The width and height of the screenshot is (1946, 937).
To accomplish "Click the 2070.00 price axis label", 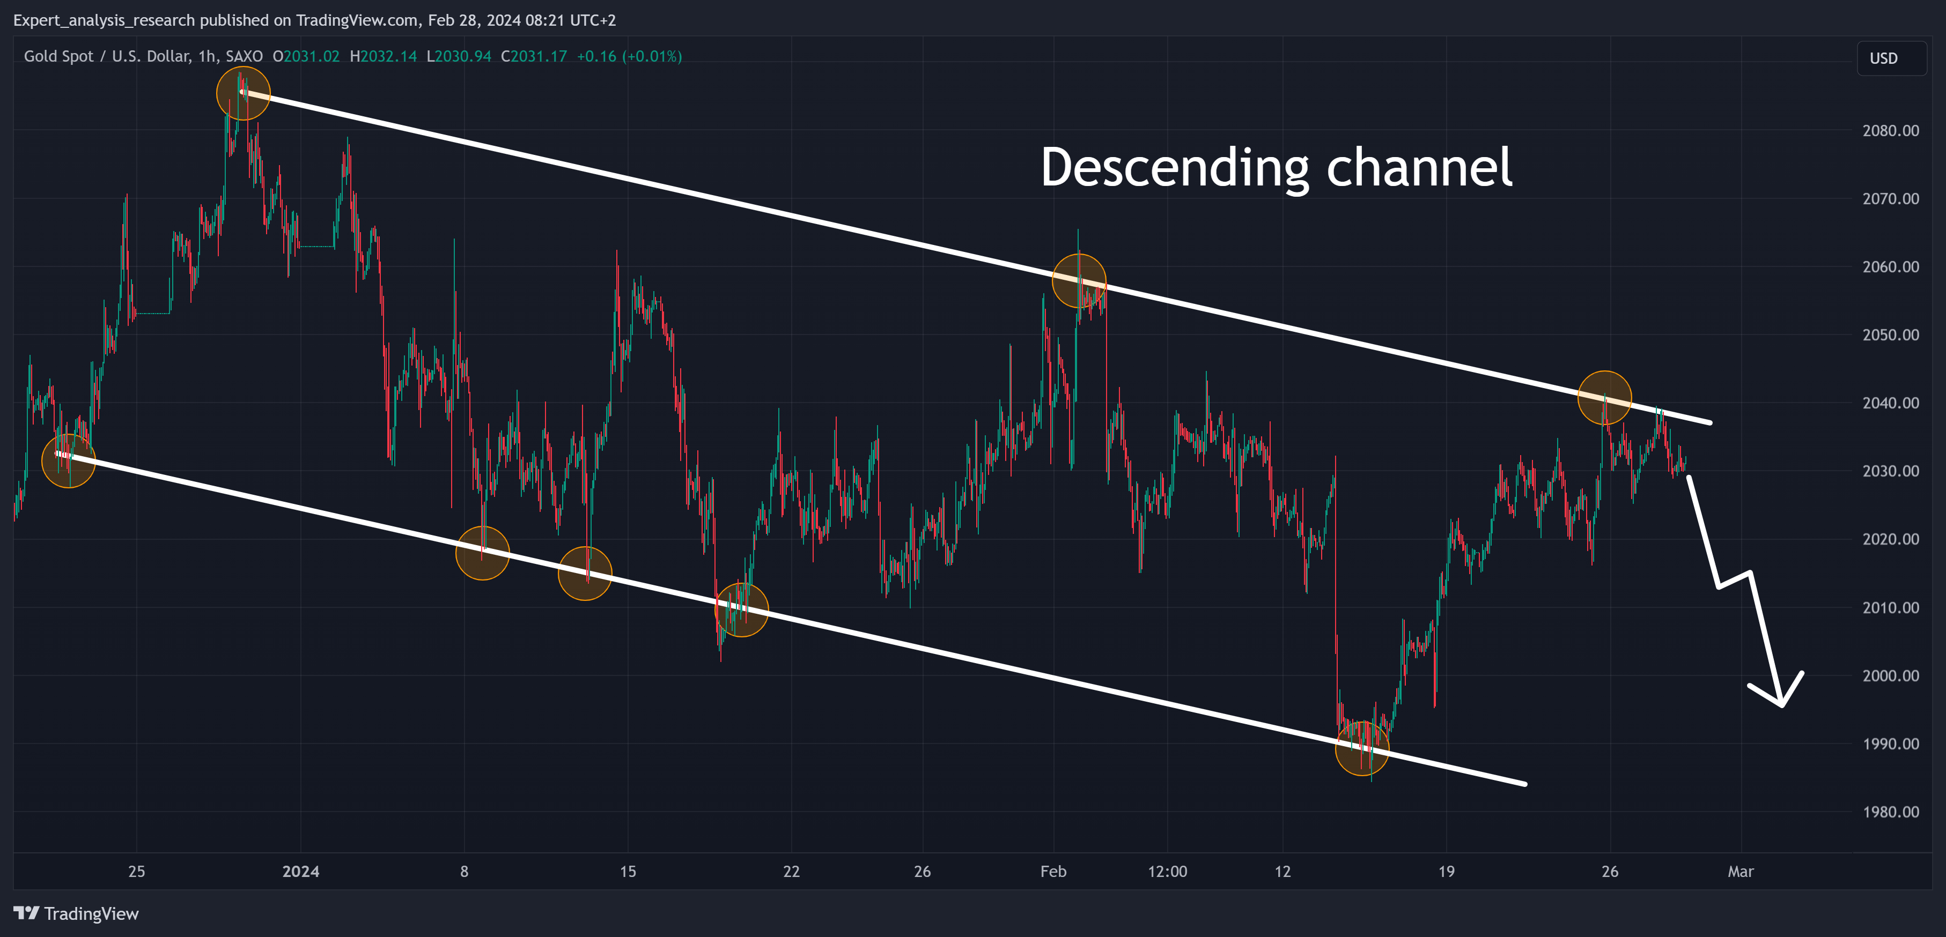I will pos(1890,198).
